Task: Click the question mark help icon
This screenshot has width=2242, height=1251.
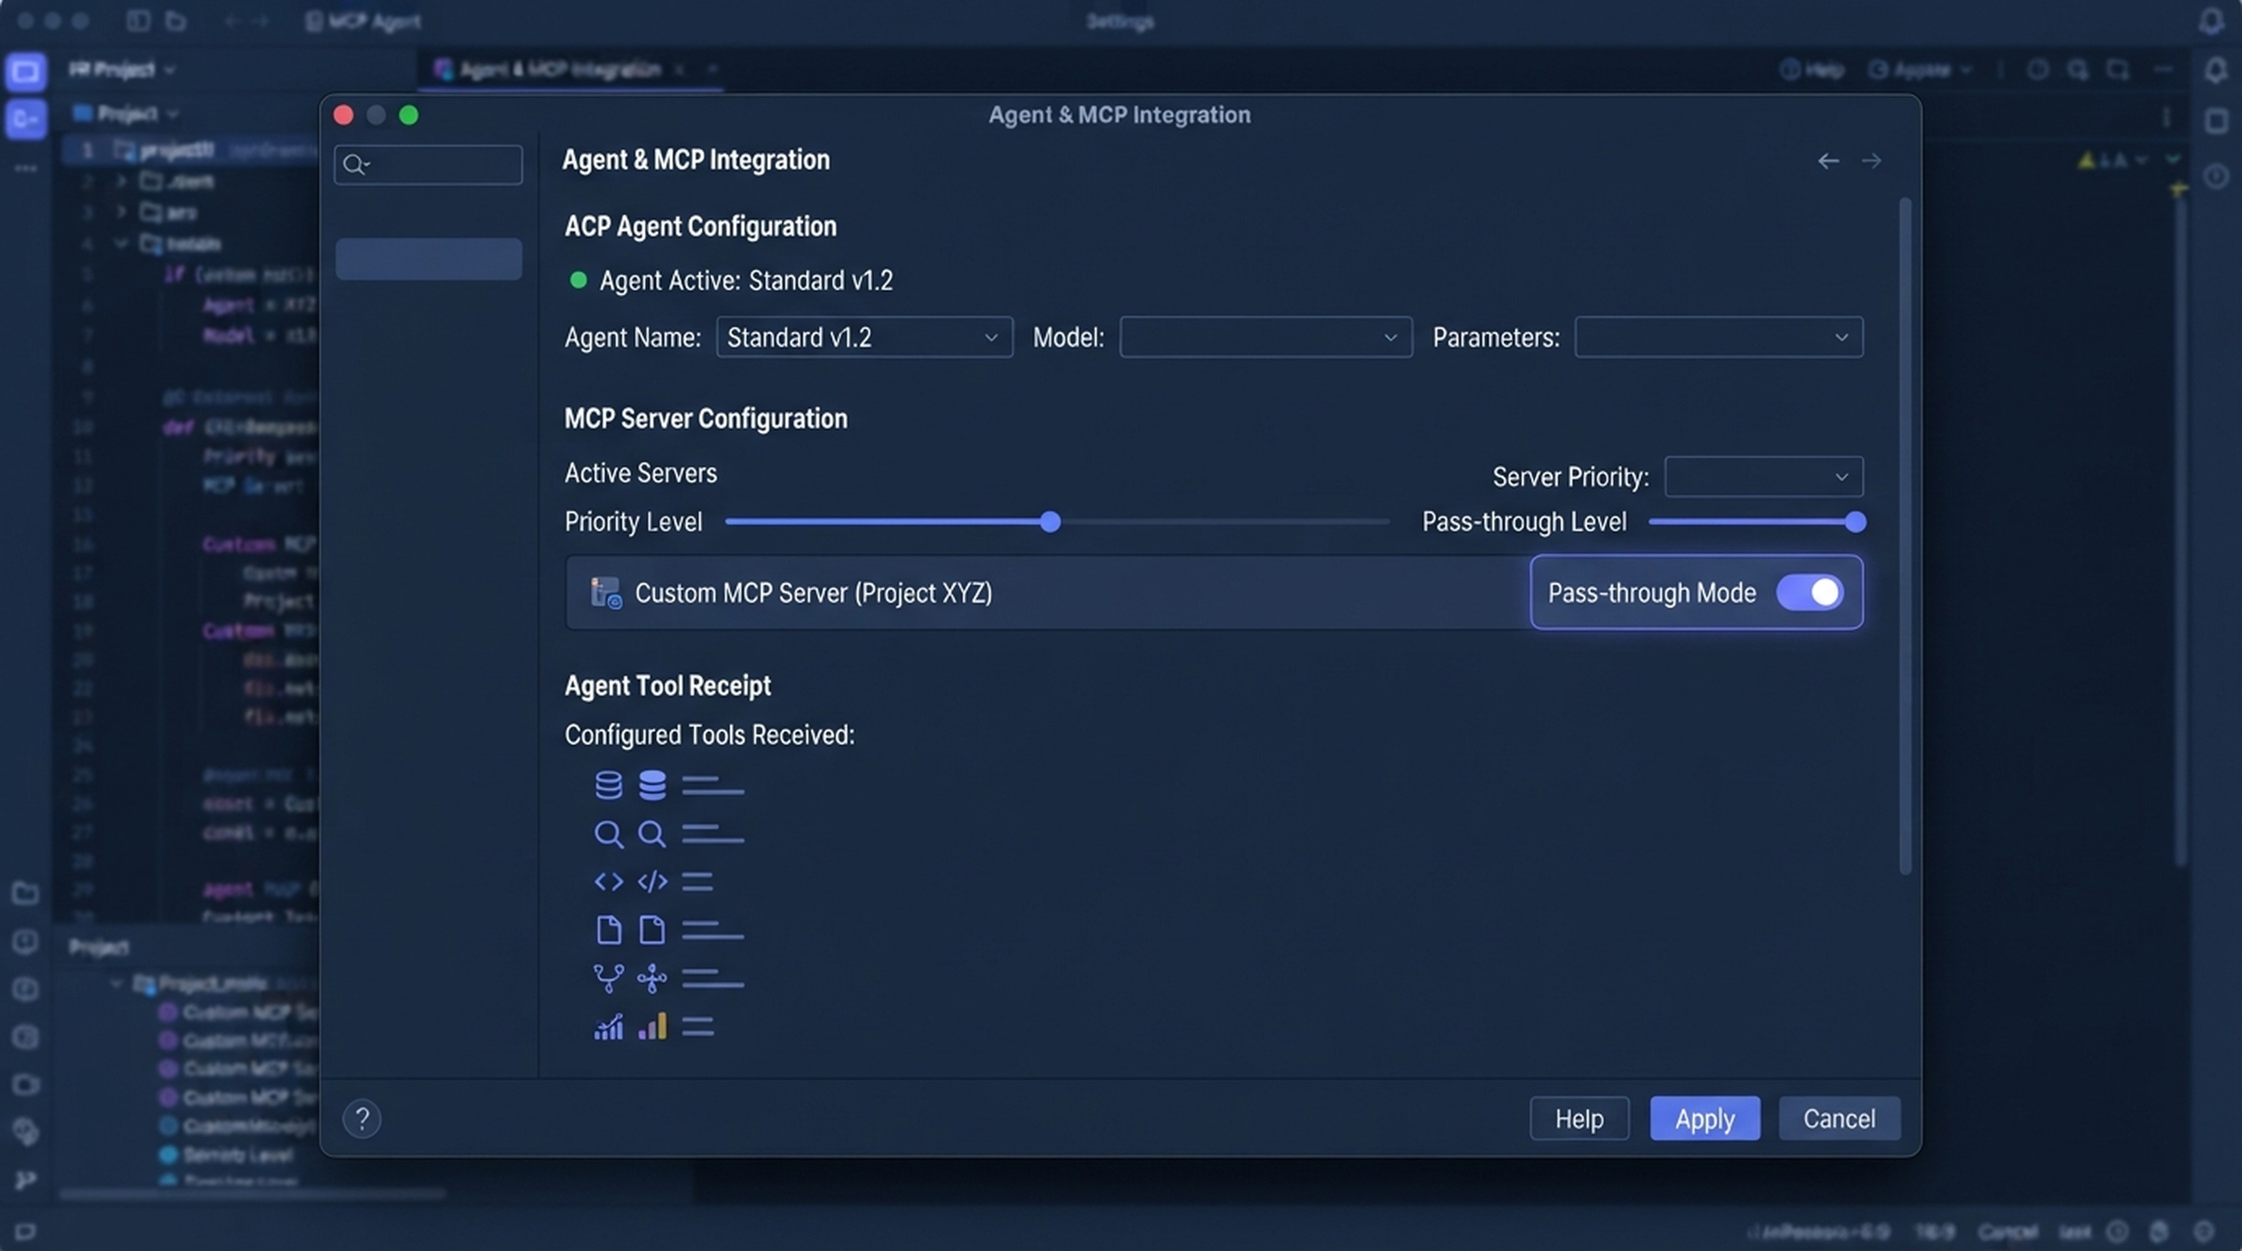Action: [x=362, y=1119]
